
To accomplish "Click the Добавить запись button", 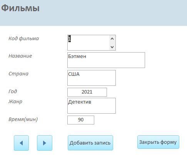I will [90, 143].
